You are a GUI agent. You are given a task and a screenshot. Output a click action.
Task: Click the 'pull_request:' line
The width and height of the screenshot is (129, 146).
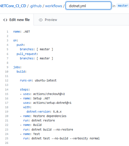coord(27,54)
